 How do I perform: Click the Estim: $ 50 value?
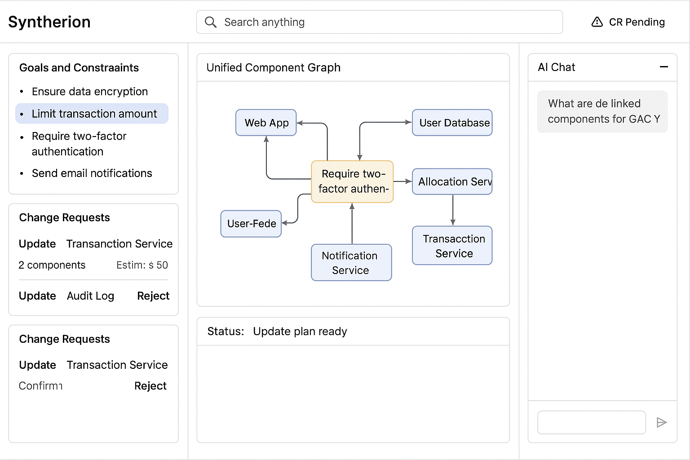142,265
